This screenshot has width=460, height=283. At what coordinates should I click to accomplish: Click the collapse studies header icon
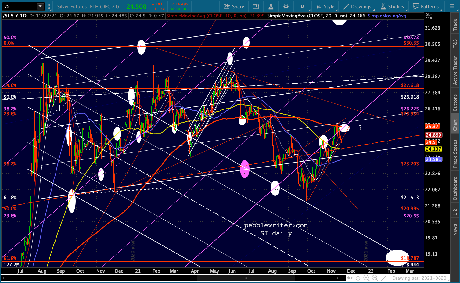tap(429, 16)
